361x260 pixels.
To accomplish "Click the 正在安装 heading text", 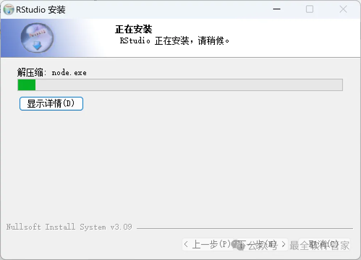I will [133, 29].
